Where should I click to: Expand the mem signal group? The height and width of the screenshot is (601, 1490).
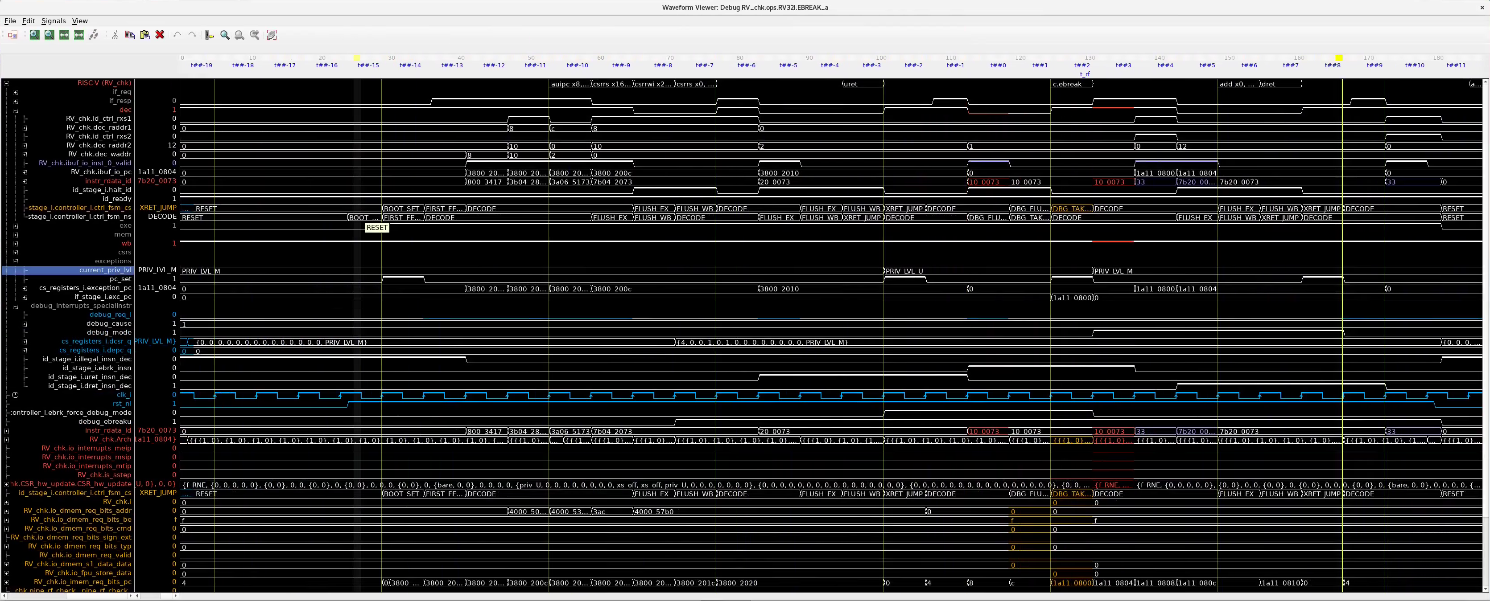tap(15, 235)
